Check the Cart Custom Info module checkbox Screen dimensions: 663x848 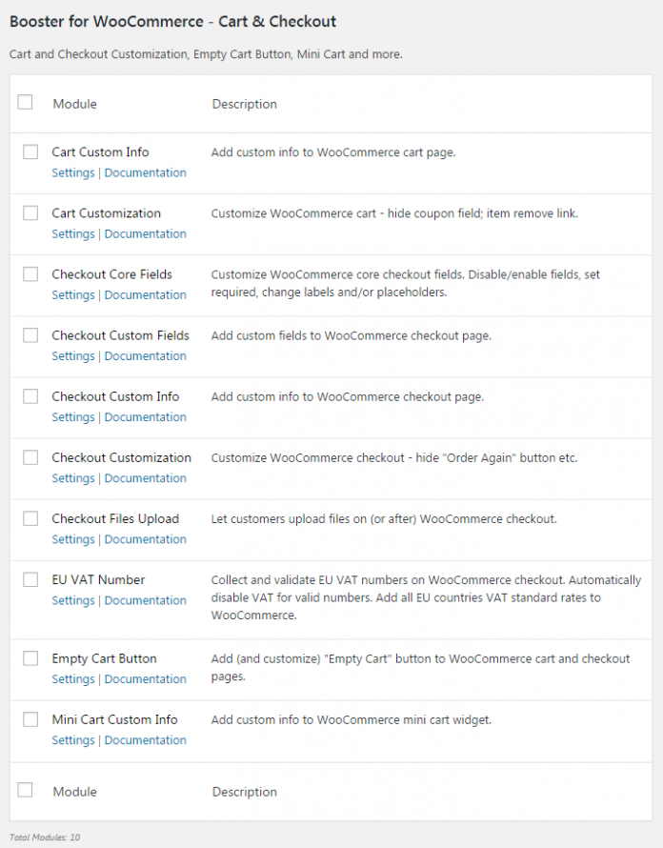(x=30, y=152)
